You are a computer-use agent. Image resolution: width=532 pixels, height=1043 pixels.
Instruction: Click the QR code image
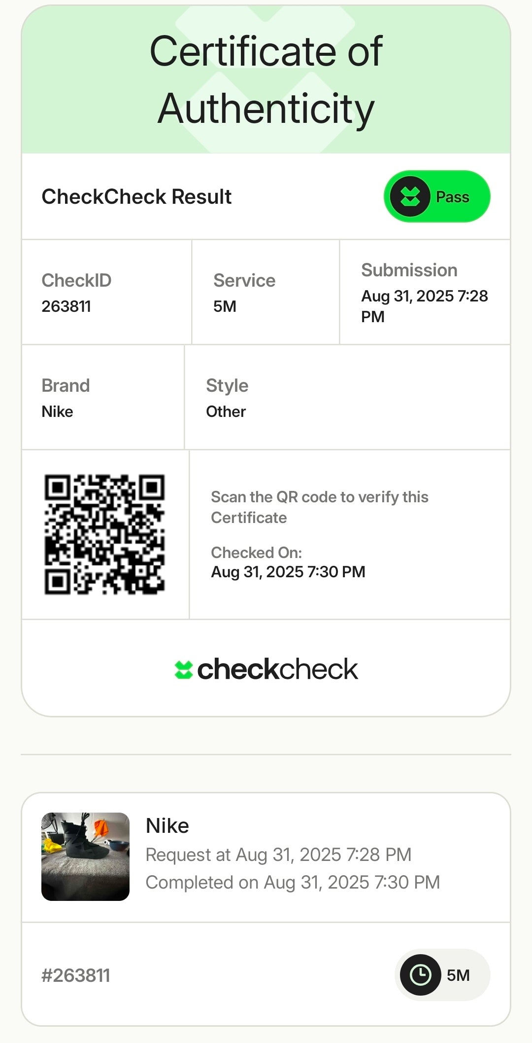[x=104, y=534]
